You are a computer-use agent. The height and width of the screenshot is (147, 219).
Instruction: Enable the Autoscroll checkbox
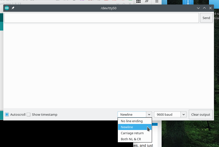coord(7,114)
